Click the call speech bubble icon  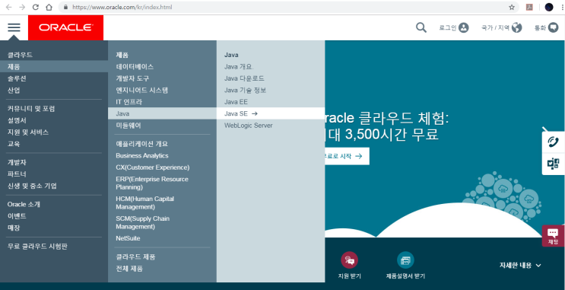click(x=553, y=27)
